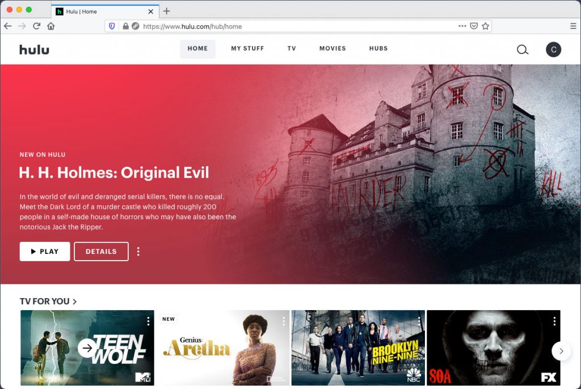
Task: Click the padlock site security icon
Action: (125, 26)
